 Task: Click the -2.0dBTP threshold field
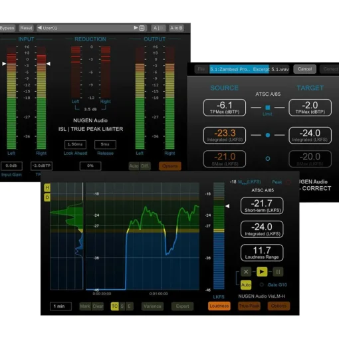41,166
